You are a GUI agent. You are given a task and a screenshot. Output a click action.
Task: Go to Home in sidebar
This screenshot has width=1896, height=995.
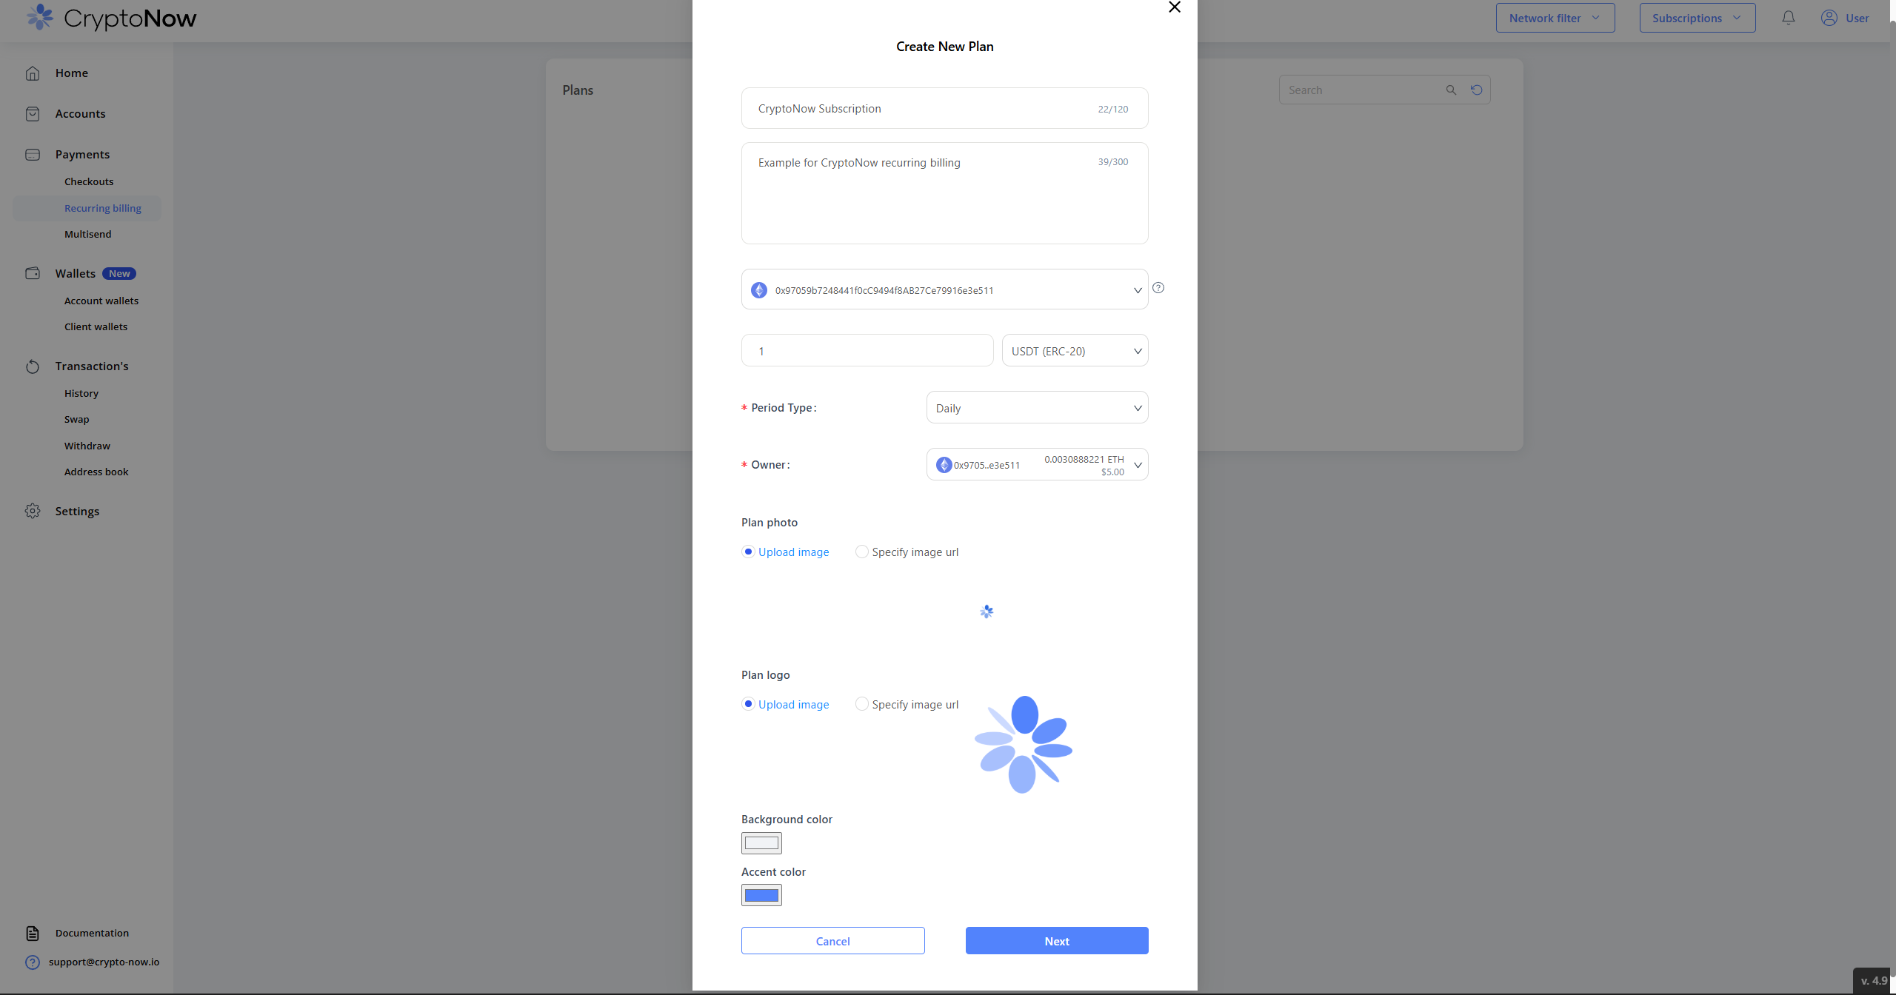coord(72,73)
